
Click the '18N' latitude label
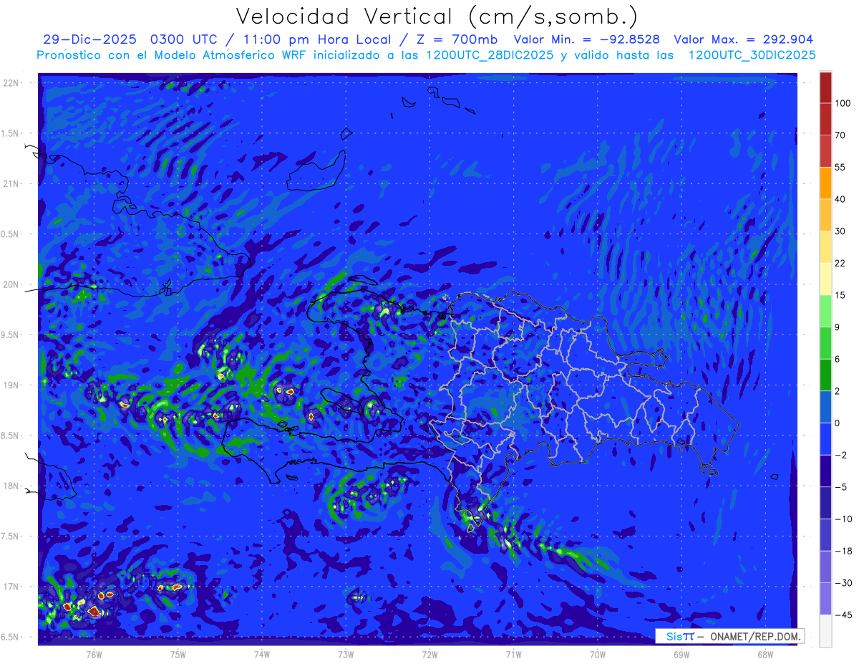(x=11, y=486)
